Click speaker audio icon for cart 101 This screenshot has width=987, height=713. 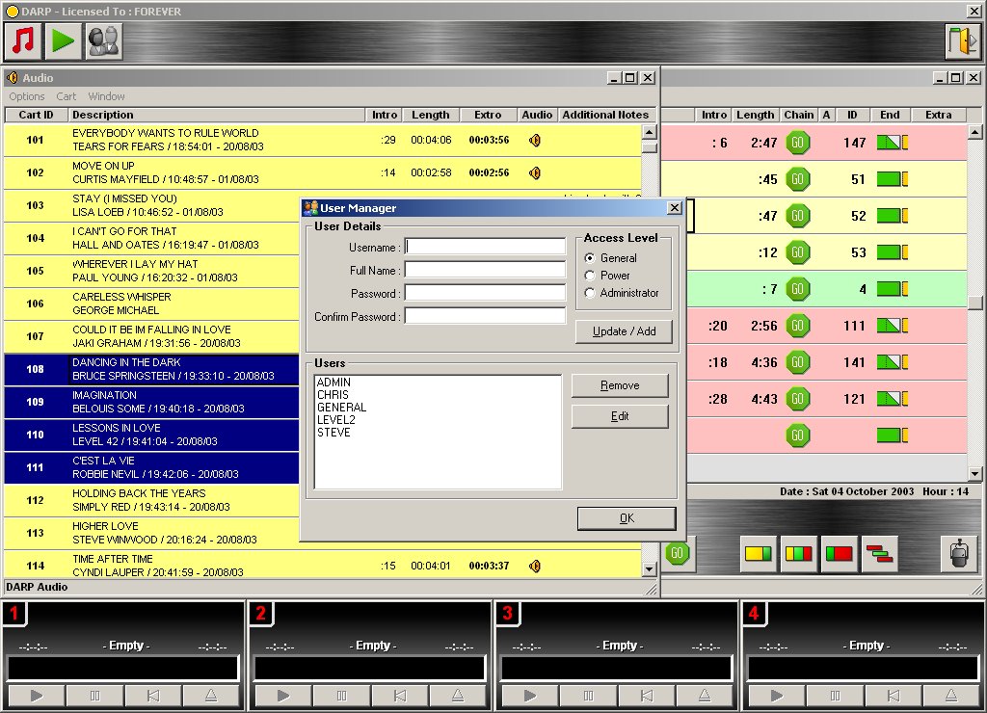point(535,141)
